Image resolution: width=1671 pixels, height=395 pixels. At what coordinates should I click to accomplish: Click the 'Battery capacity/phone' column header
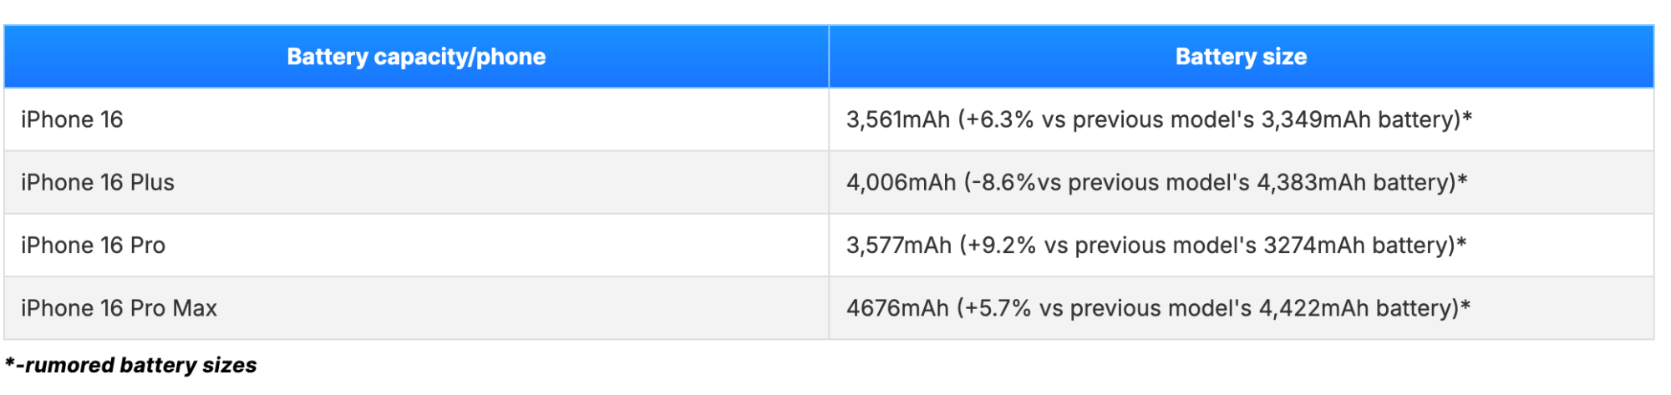416,57
